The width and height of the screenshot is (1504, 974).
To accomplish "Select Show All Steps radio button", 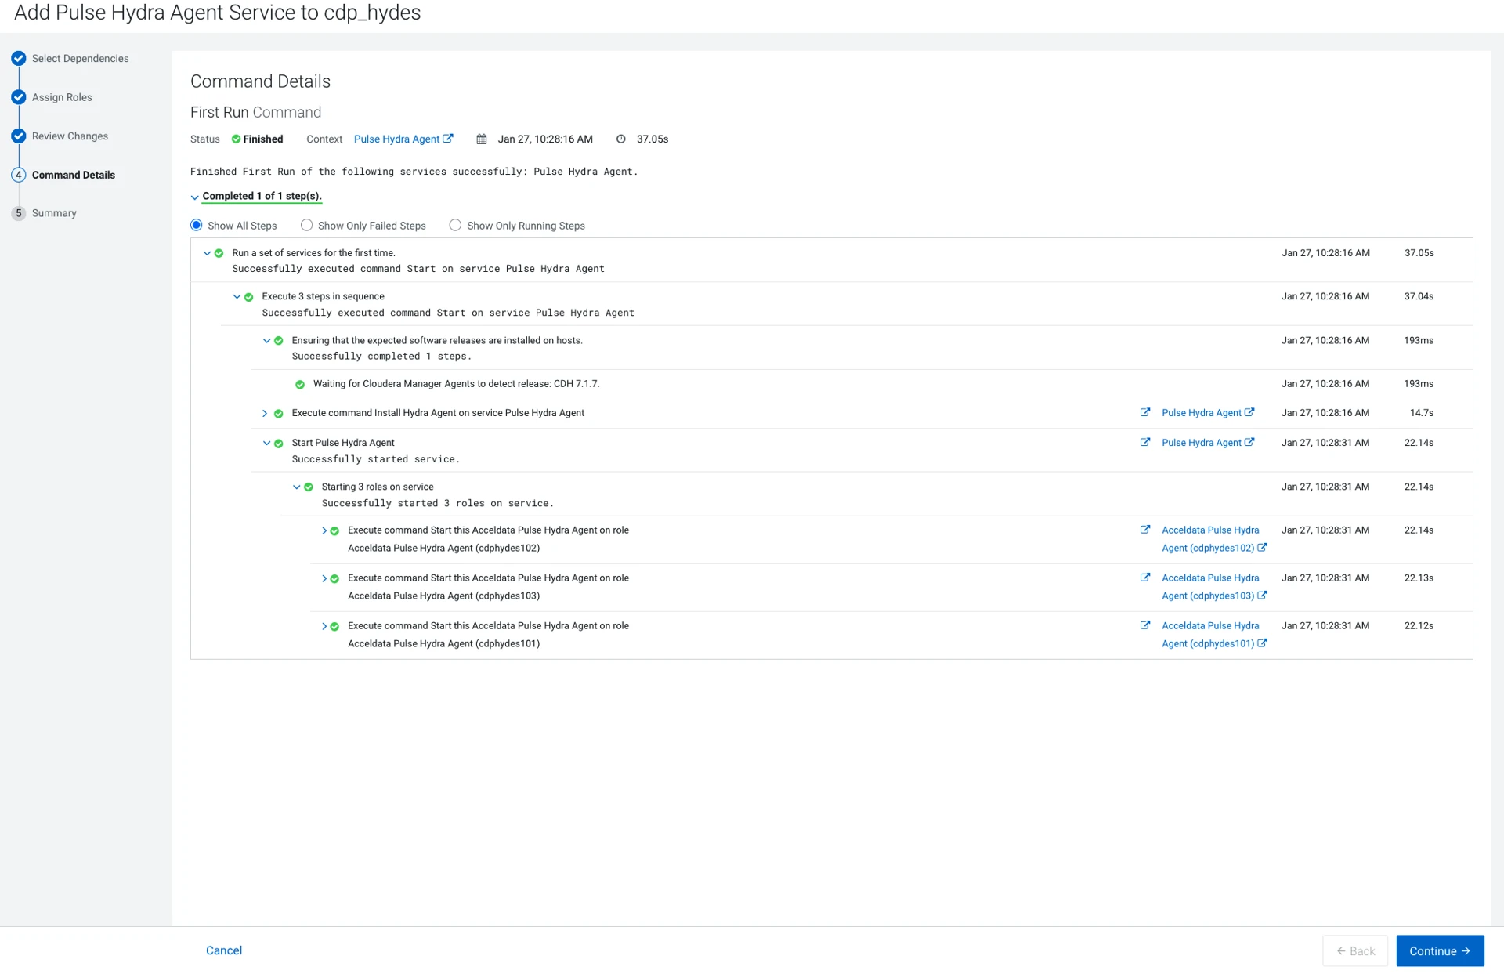I will pyautogui.click(x=197, y=225).
